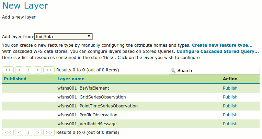The height and width of the screenshot is (139, 262).
Task: Go to first page using bottom pager
Action: click(8, 132)
